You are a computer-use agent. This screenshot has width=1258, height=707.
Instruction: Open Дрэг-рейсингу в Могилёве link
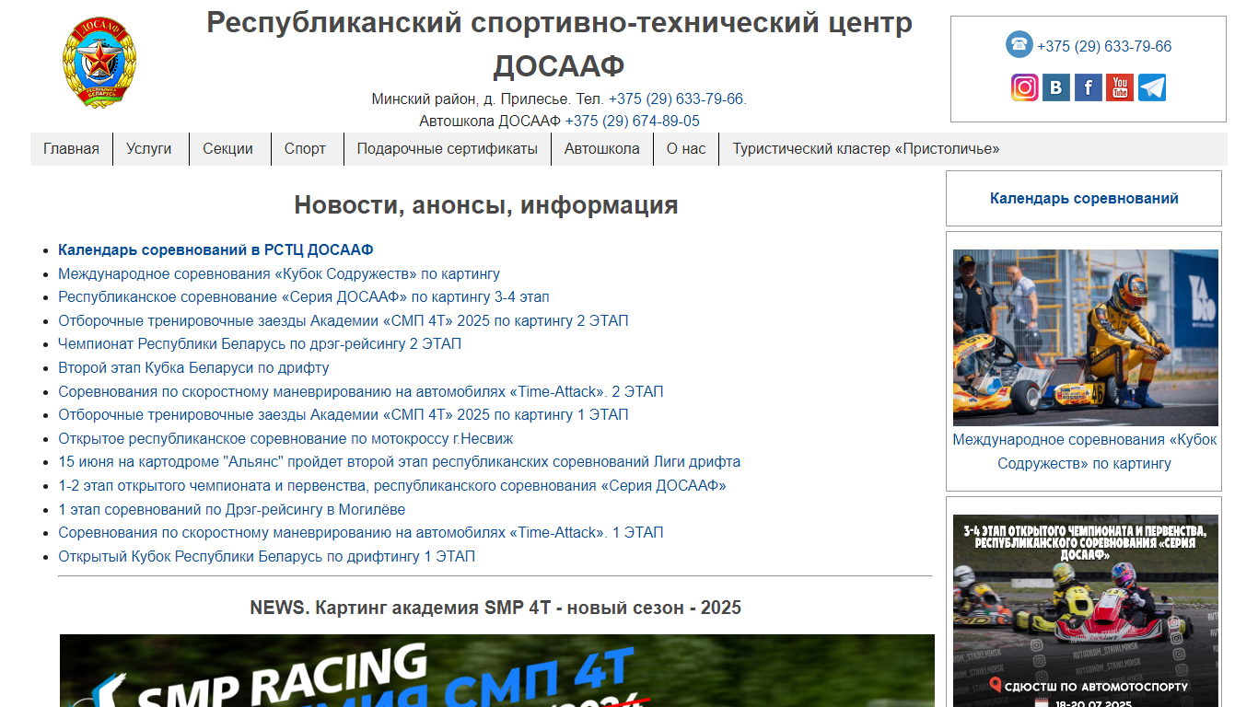232,509
